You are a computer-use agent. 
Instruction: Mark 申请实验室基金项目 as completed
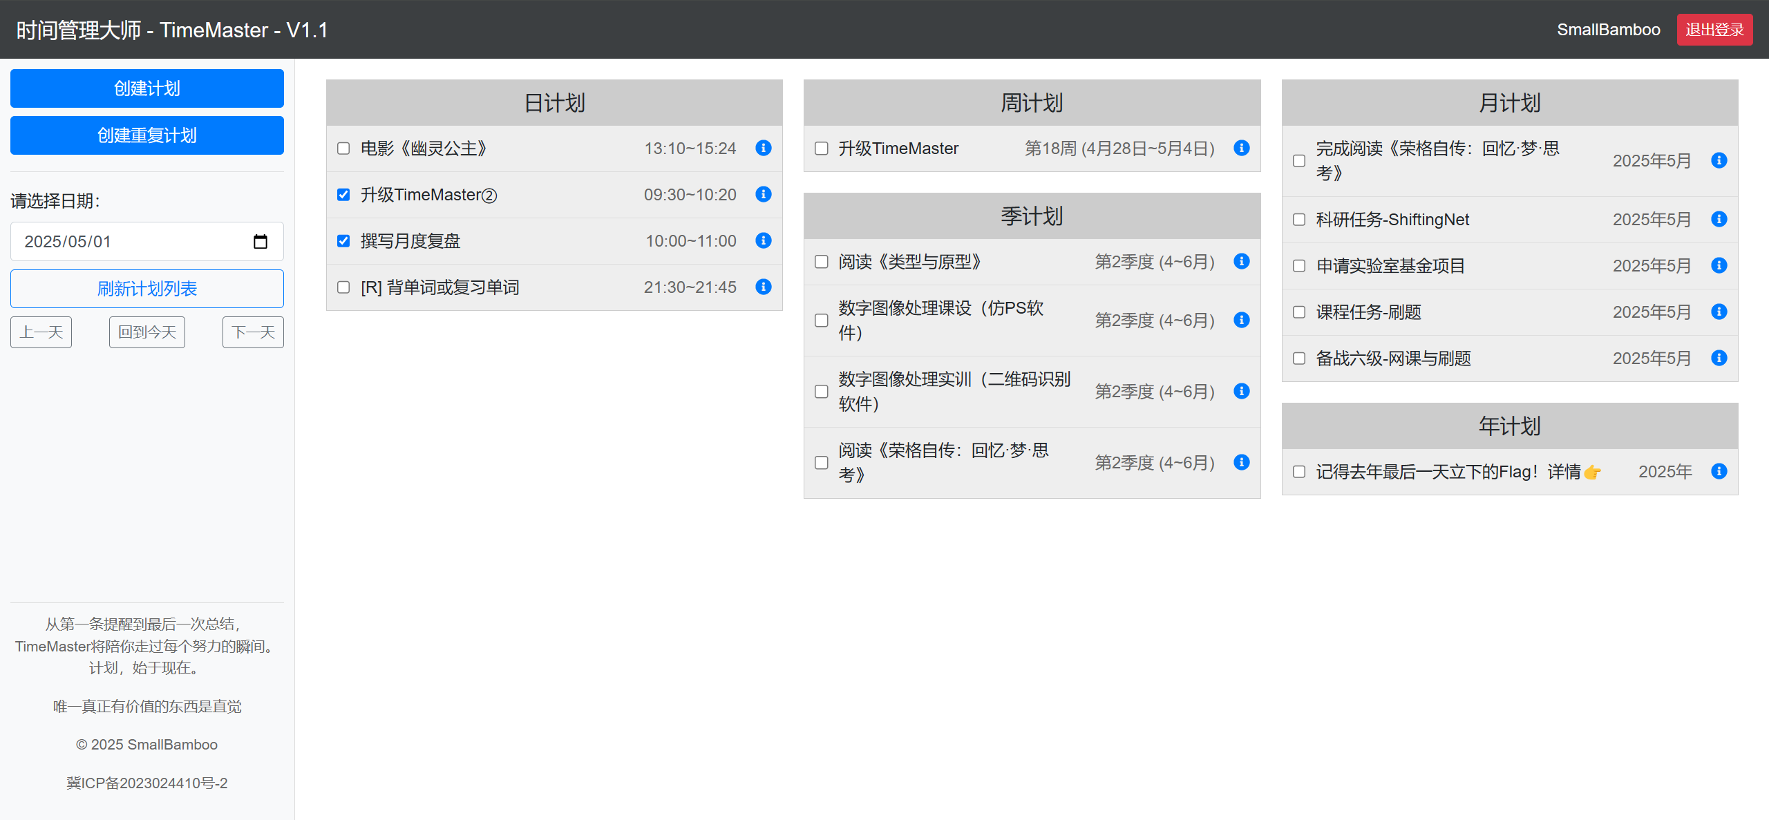coord(1299,266)
